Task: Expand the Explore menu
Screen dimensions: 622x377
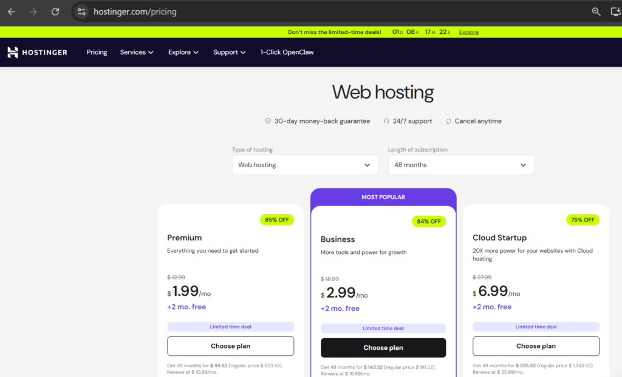Action: click(x=183, y=52)
